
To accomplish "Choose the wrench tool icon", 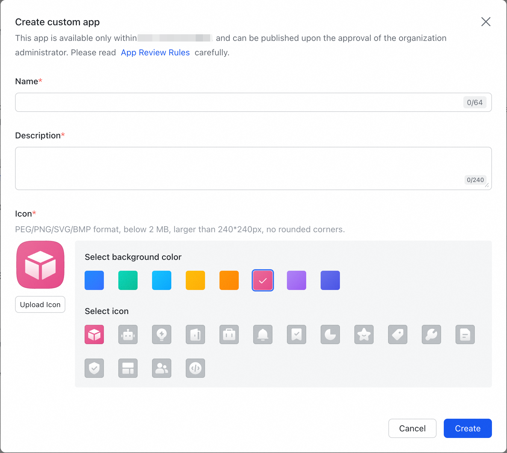I will click(431, 334).
